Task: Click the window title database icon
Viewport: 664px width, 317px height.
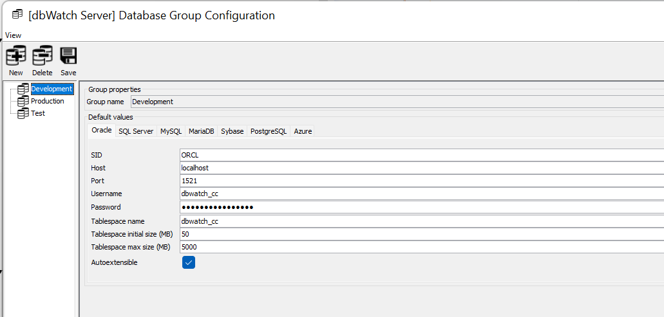Action: click(17, 15)
